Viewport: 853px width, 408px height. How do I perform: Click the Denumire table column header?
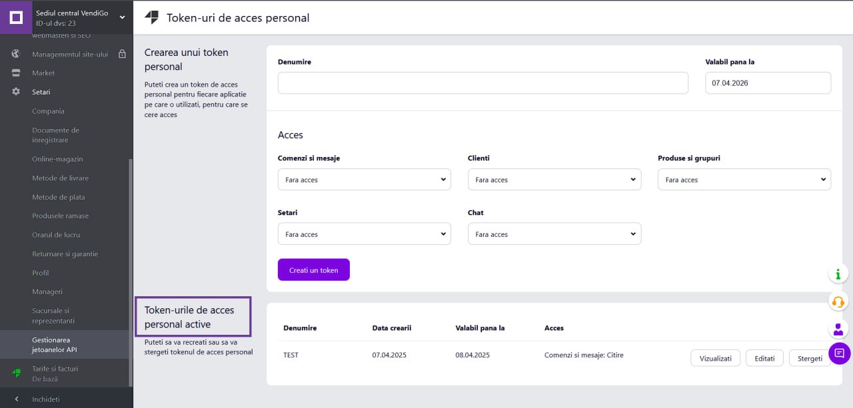[x=300, y=328]
